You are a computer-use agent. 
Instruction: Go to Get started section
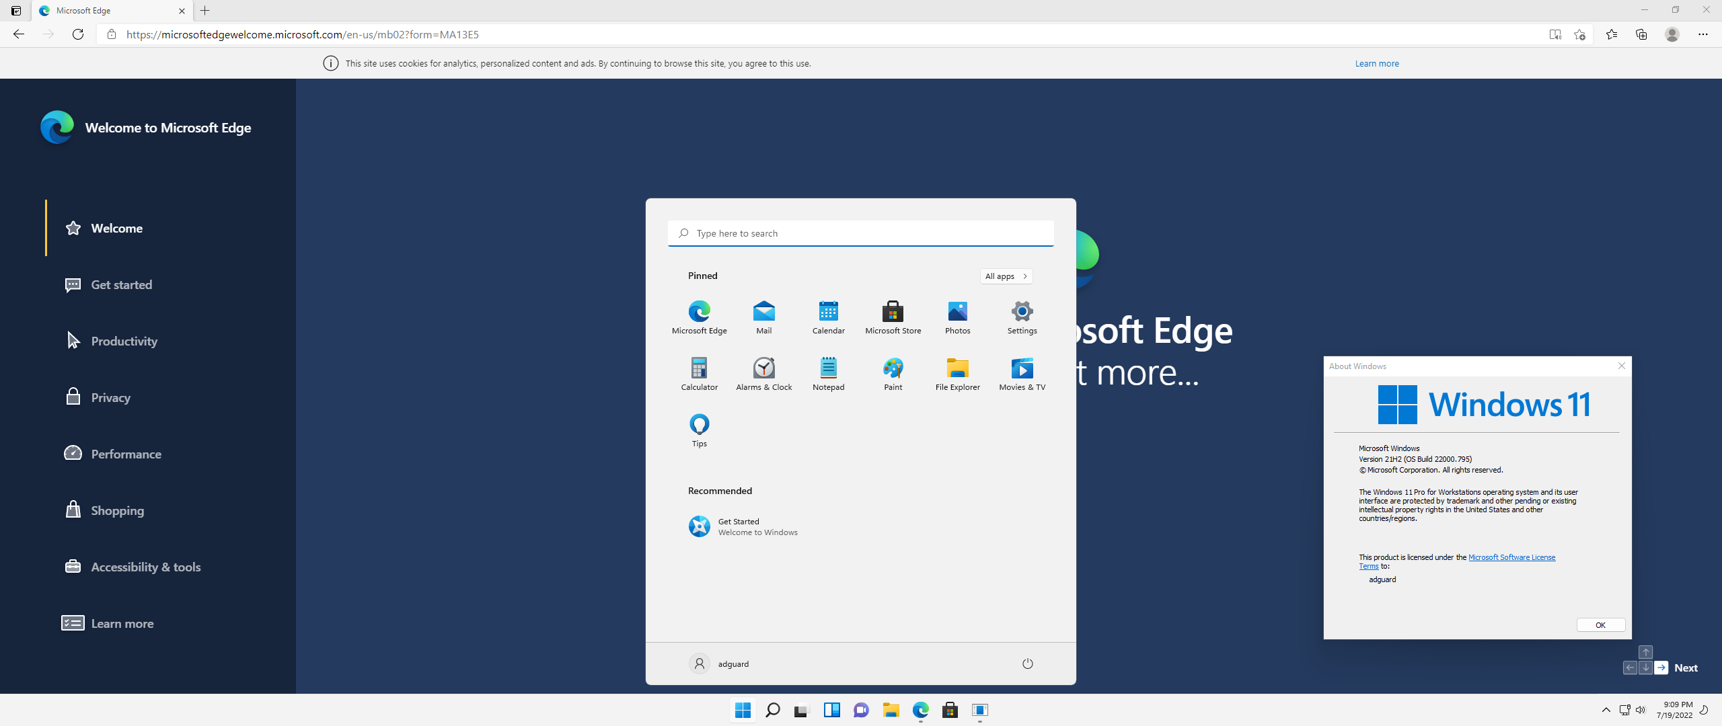click(108, 284)
